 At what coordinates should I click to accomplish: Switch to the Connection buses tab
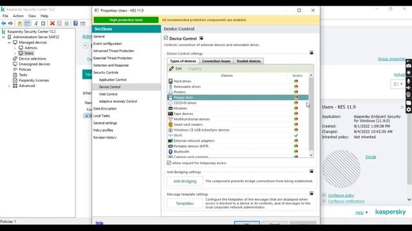216,61
